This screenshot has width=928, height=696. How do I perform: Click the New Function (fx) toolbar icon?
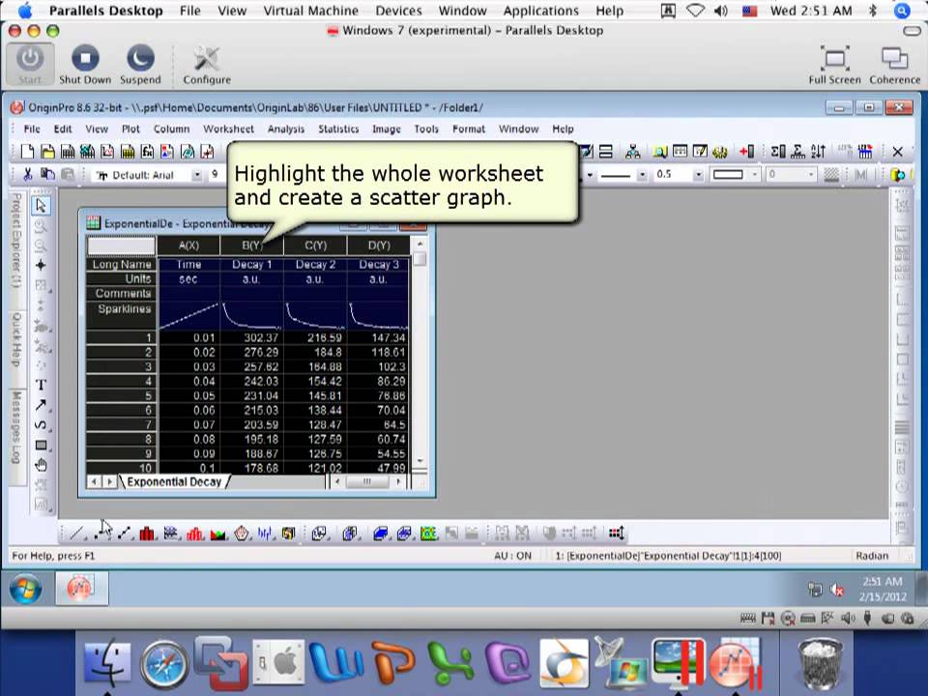147,152
